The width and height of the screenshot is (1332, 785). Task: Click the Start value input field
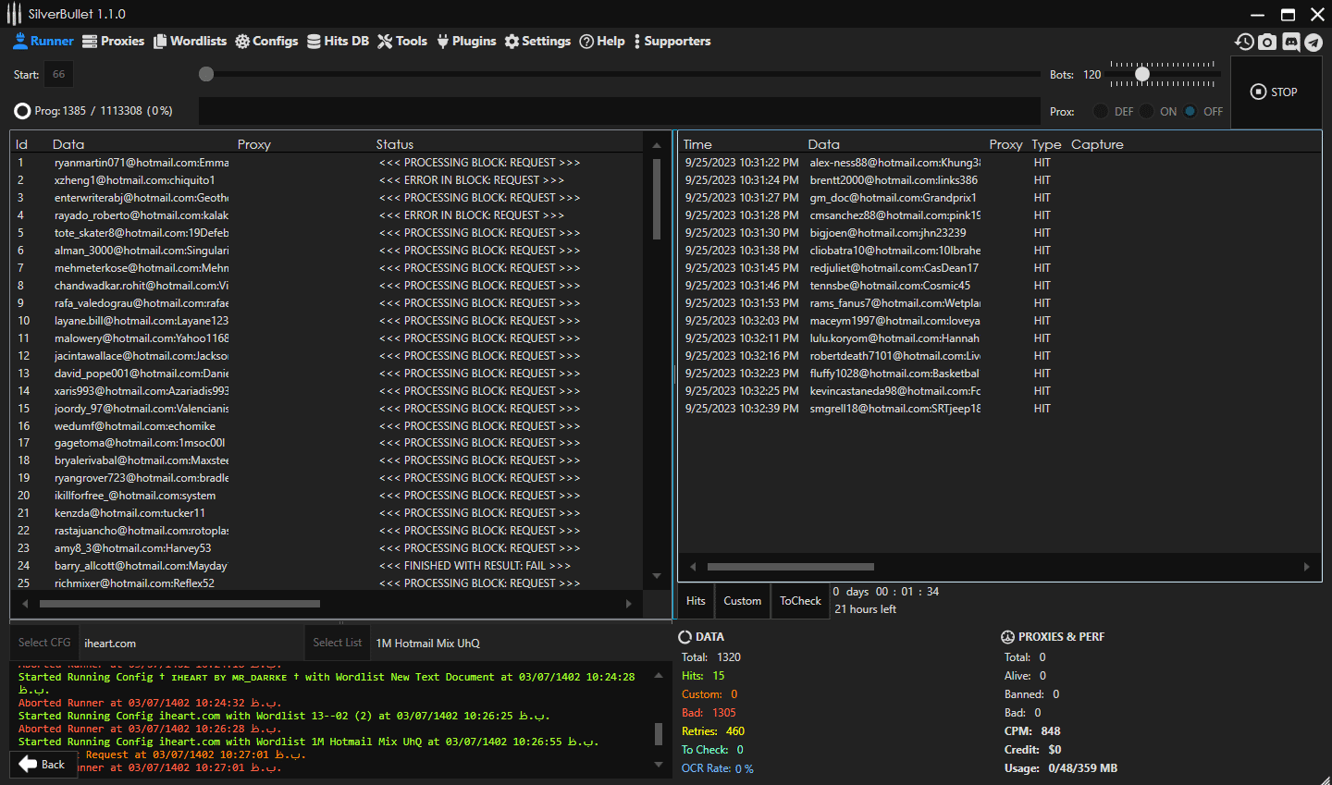58,74
